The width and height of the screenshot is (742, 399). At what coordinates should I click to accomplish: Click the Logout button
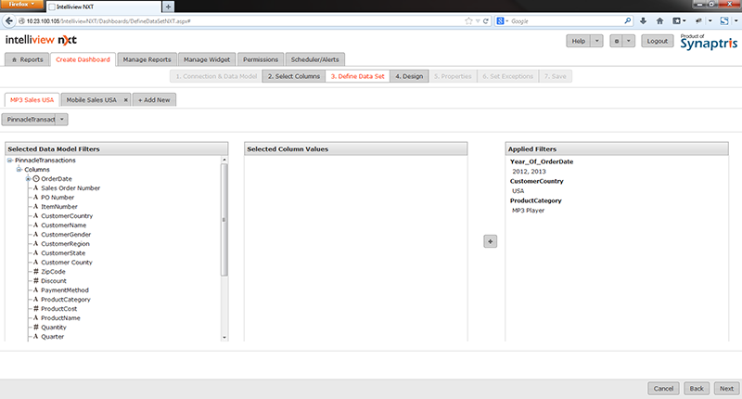[658, 41]
